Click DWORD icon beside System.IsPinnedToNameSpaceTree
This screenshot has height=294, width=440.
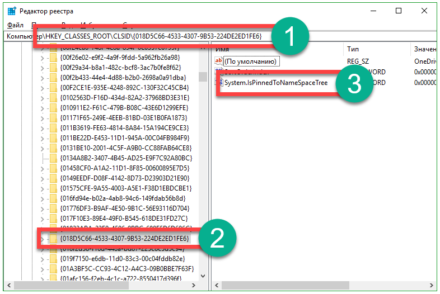pyautogui.click(x=219, y=83)
